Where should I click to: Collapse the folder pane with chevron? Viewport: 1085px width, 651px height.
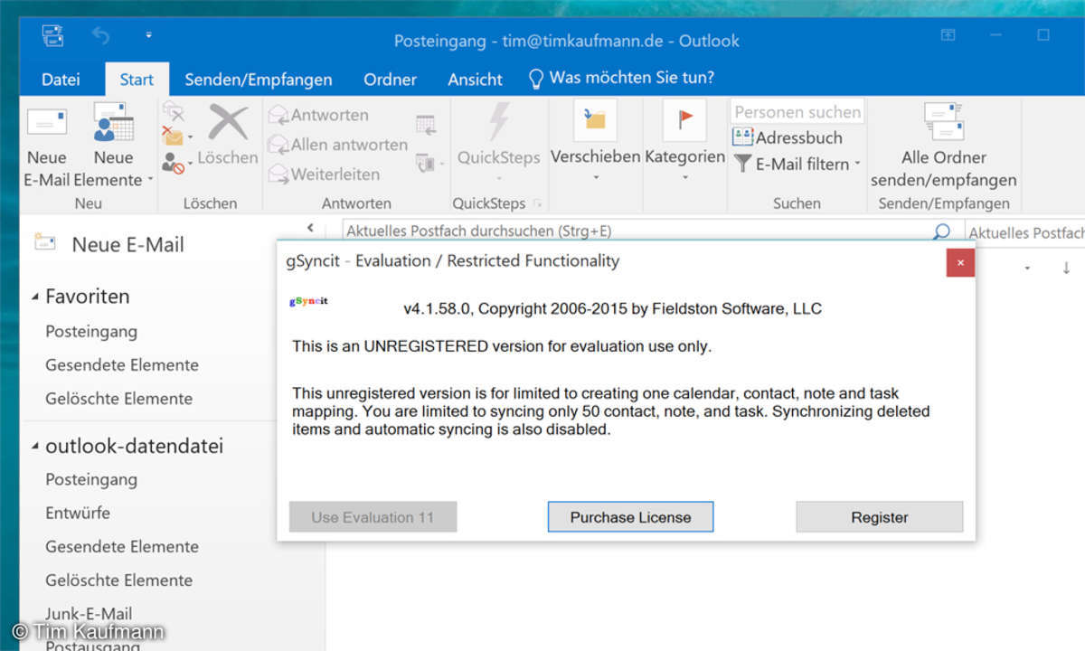[x=310, y=229]
